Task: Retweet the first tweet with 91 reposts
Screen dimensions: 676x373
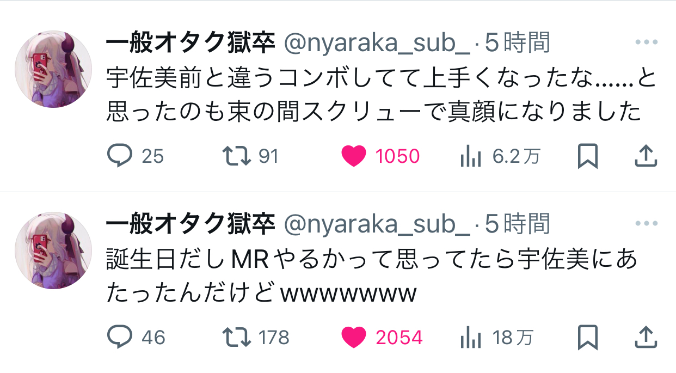Action: click(x=237, y=156)
